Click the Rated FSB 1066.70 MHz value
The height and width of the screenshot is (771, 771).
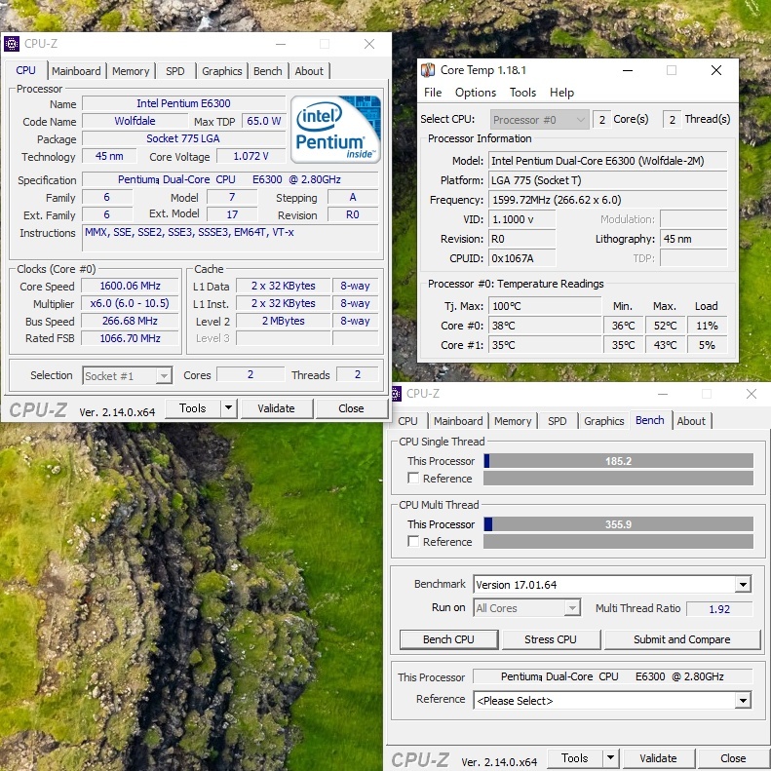tap(131, 338)
